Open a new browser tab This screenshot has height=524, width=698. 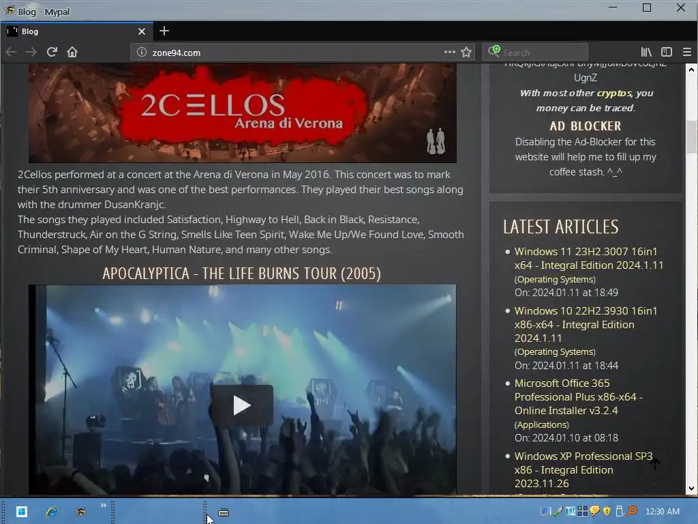(164, 31)
